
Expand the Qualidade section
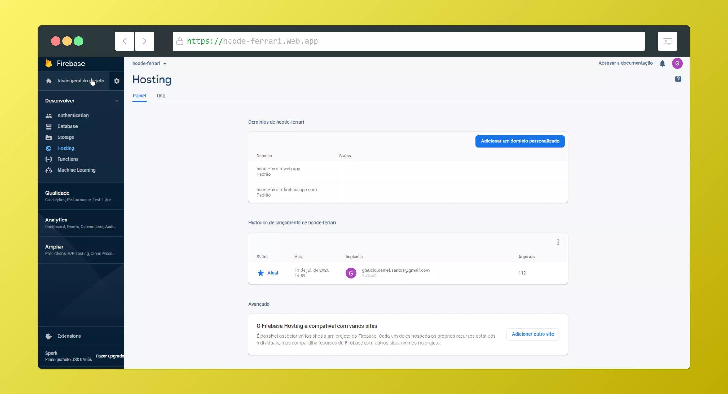pyautogui.click(x=81, y=196)
